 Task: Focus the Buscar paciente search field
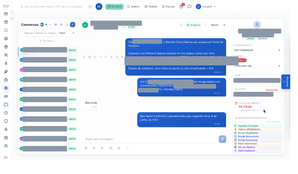(x=56, y=6)
